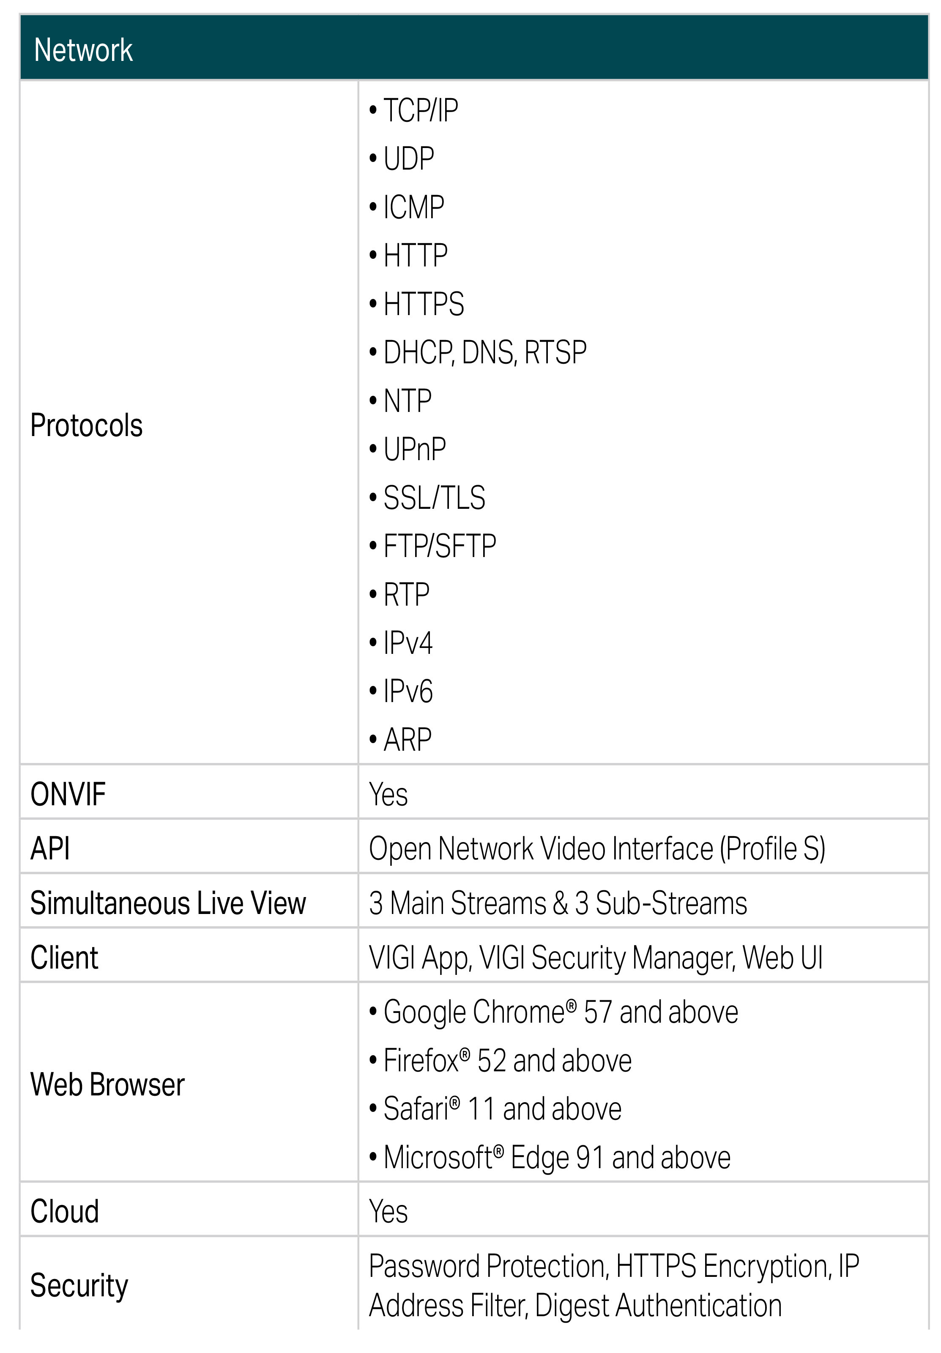
Task: Click the TCP/IP protocol entry
Action: click(421, 110)
